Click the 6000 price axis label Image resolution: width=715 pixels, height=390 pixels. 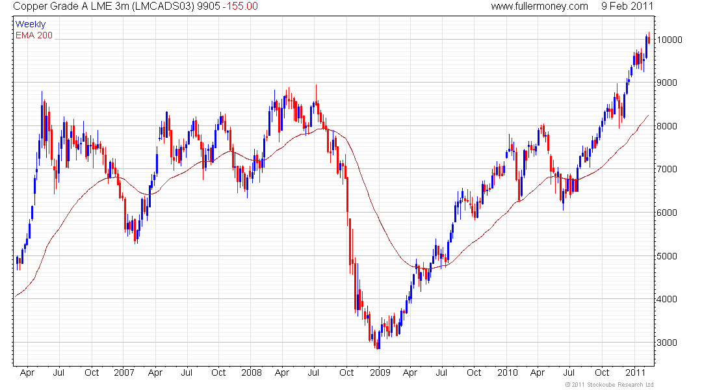667,213
